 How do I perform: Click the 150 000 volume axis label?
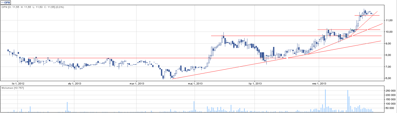click(390, 99)
